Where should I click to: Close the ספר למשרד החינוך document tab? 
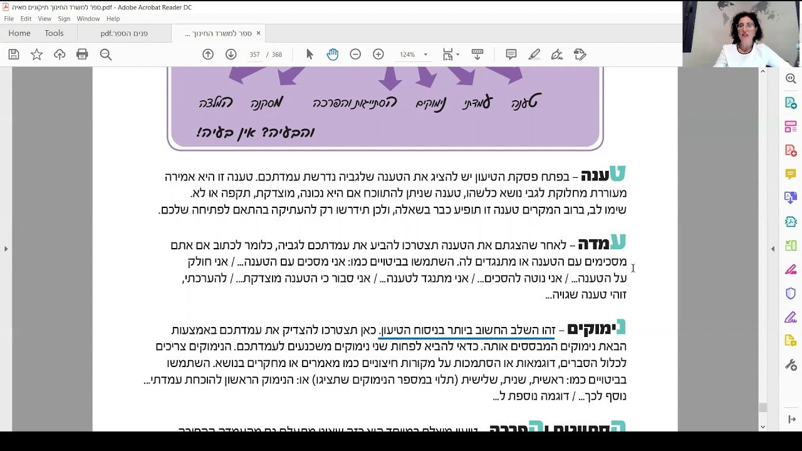(258, 33)
